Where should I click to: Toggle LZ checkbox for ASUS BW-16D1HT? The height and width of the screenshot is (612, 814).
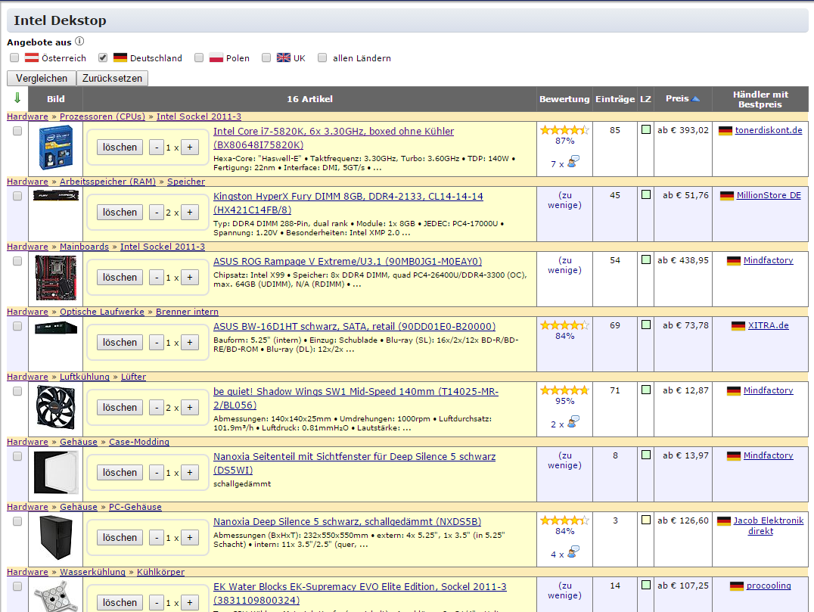[646, 325]
